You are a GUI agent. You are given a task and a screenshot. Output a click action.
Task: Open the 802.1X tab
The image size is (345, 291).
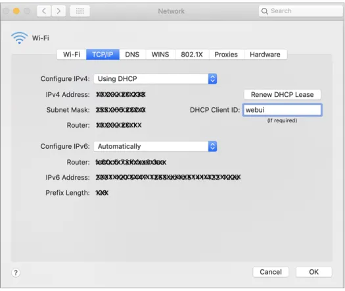point(192,55)
